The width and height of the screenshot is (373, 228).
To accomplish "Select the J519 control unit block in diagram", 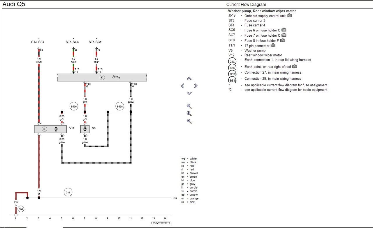I will pos(102,77).
